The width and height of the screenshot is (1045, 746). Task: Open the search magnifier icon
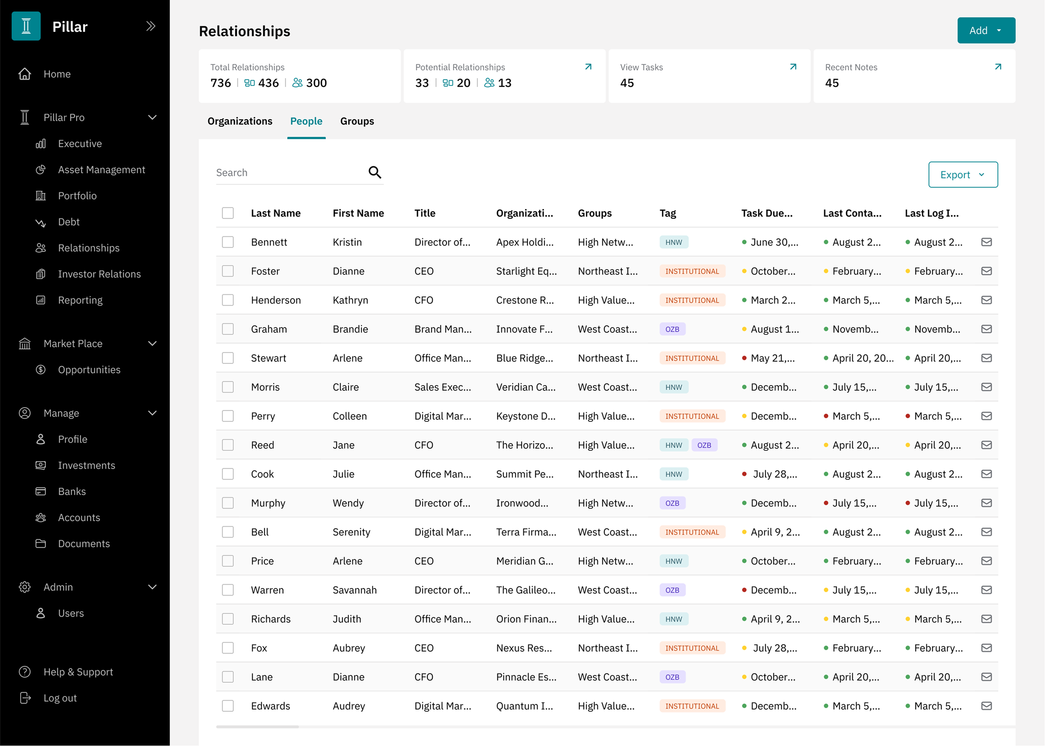click(x=375, y=172)
